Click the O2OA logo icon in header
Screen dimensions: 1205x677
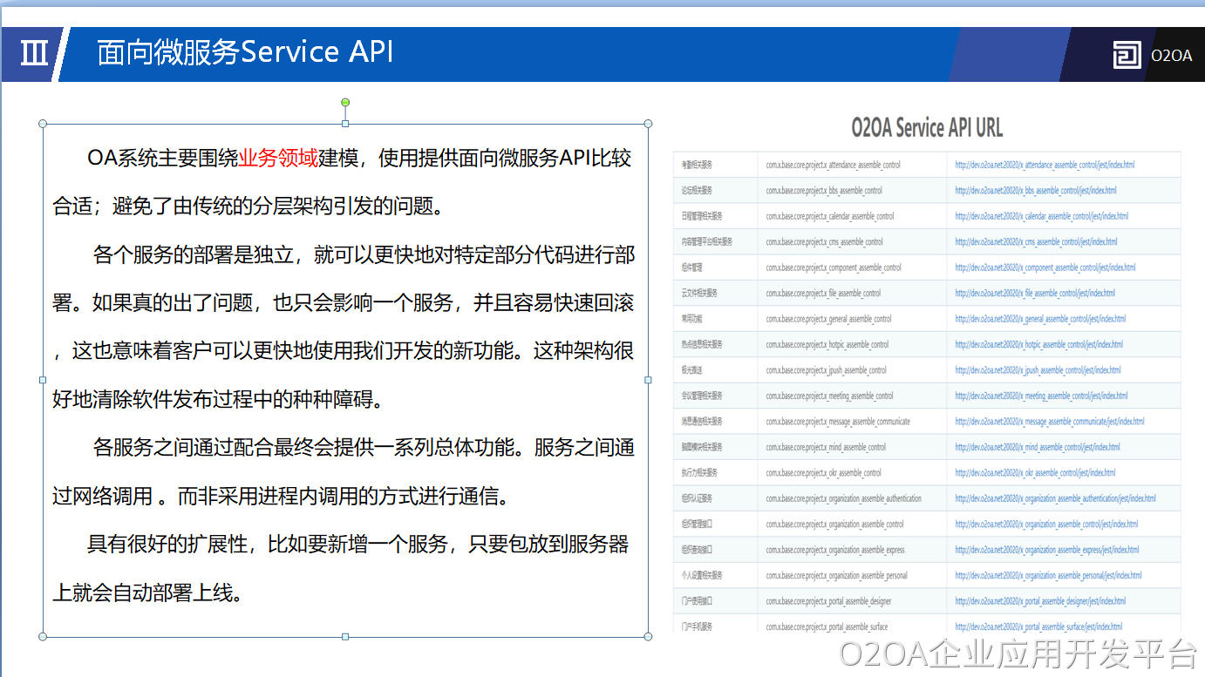(1127, 55)
